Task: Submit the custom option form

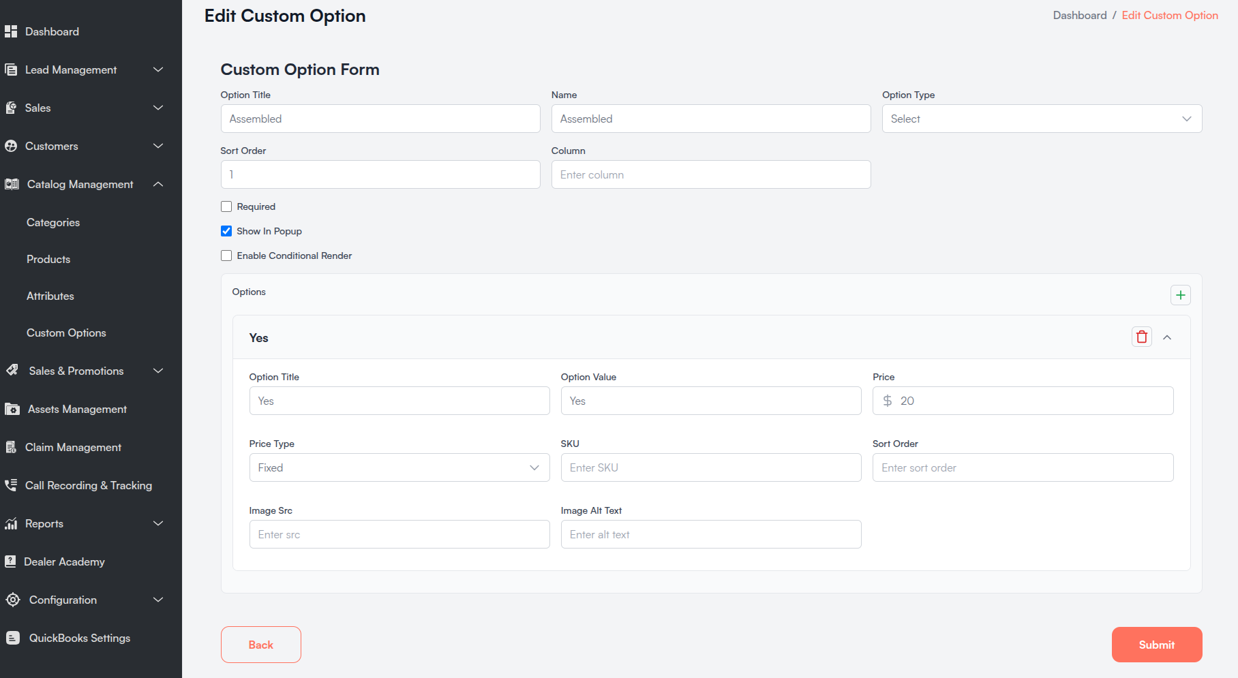Action: pos(1157,645)
